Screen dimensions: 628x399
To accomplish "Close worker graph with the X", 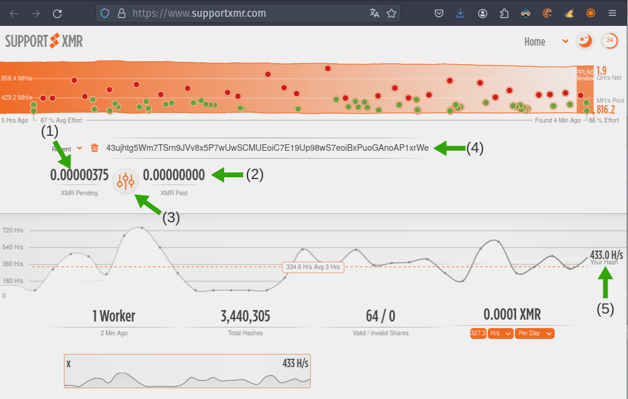I will [x=69, y=364].
